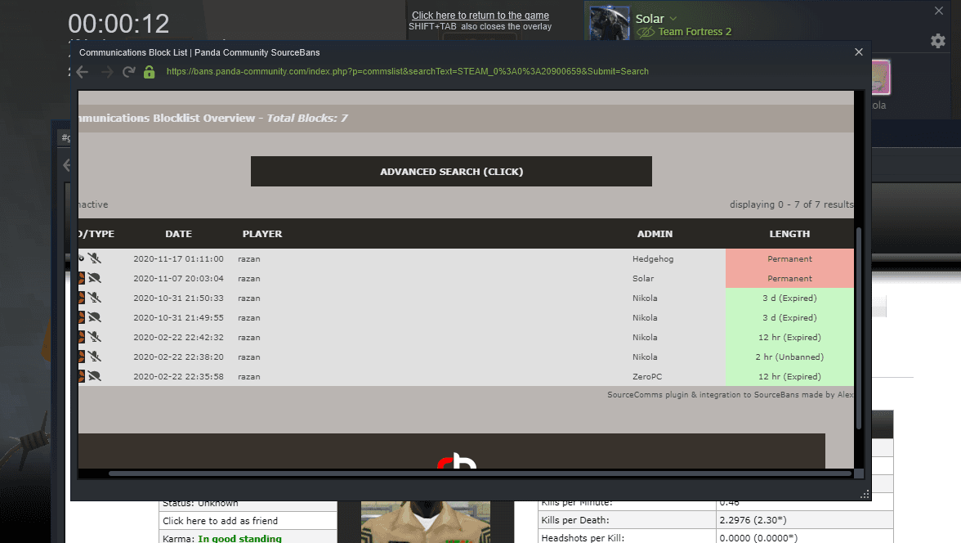961x543 pixels.
Task: Click the LENGTH column header
Action: (789, 234)
